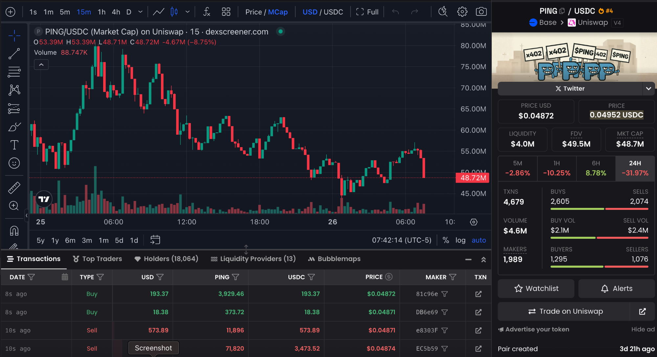Add pair to Watchlist

pyautogui.click(x=536, y=288)
